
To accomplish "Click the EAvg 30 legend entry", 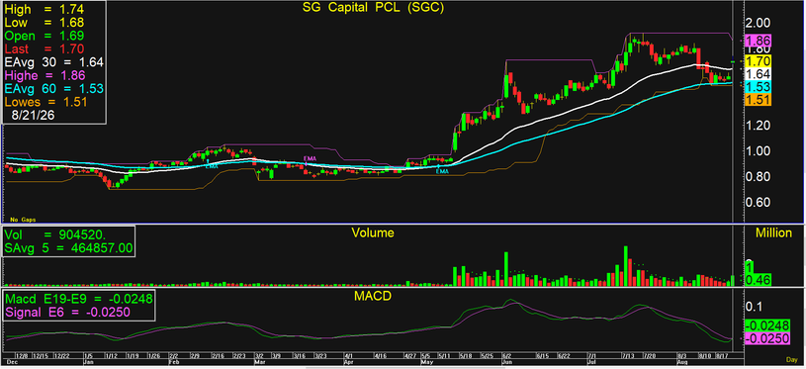I will click(54, 62).
